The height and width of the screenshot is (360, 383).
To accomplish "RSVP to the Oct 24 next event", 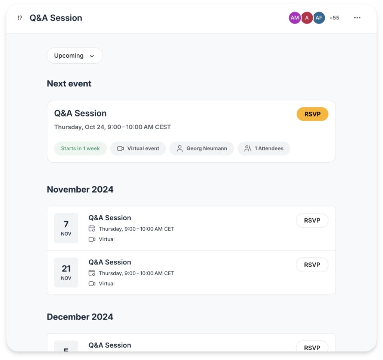I will pos(312,114).
